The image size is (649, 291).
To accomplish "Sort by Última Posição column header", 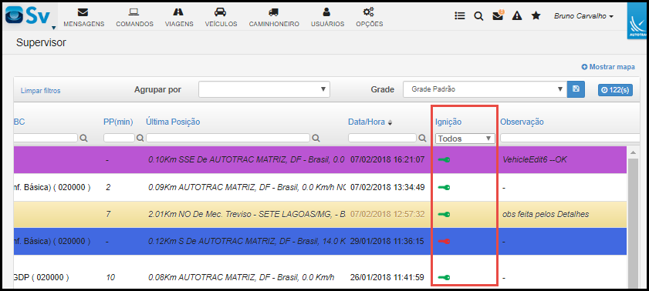I will (x=173, y=122).
